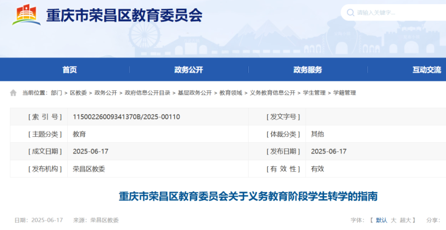The height and width of the screenshot is (230, 446).
Task: Click the 区教委 breadcrumb link
Action: [x=78, y=93]
